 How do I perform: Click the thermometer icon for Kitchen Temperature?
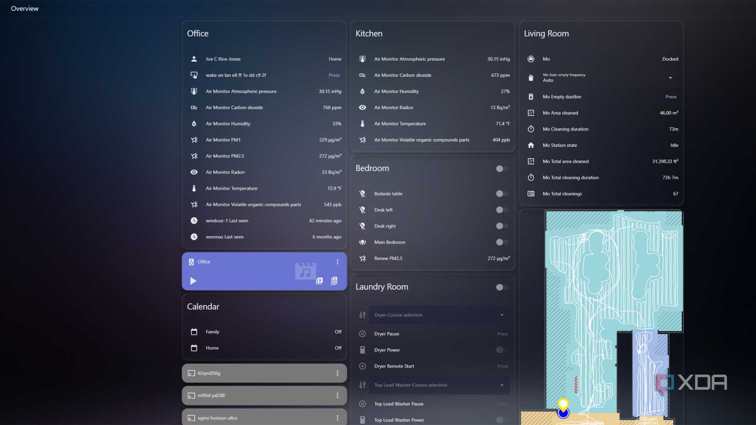(362, 124)
